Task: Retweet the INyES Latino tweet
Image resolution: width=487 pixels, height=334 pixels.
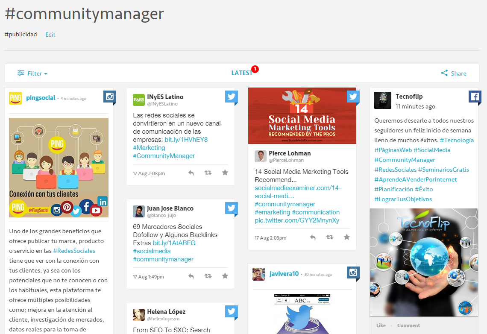Action: click(x=208, y=173)
